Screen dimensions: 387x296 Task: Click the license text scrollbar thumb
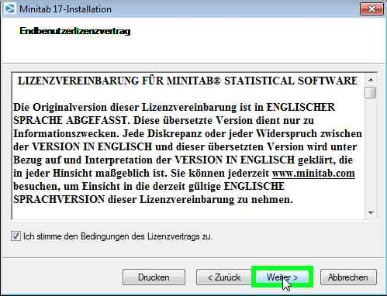(371, 93)
